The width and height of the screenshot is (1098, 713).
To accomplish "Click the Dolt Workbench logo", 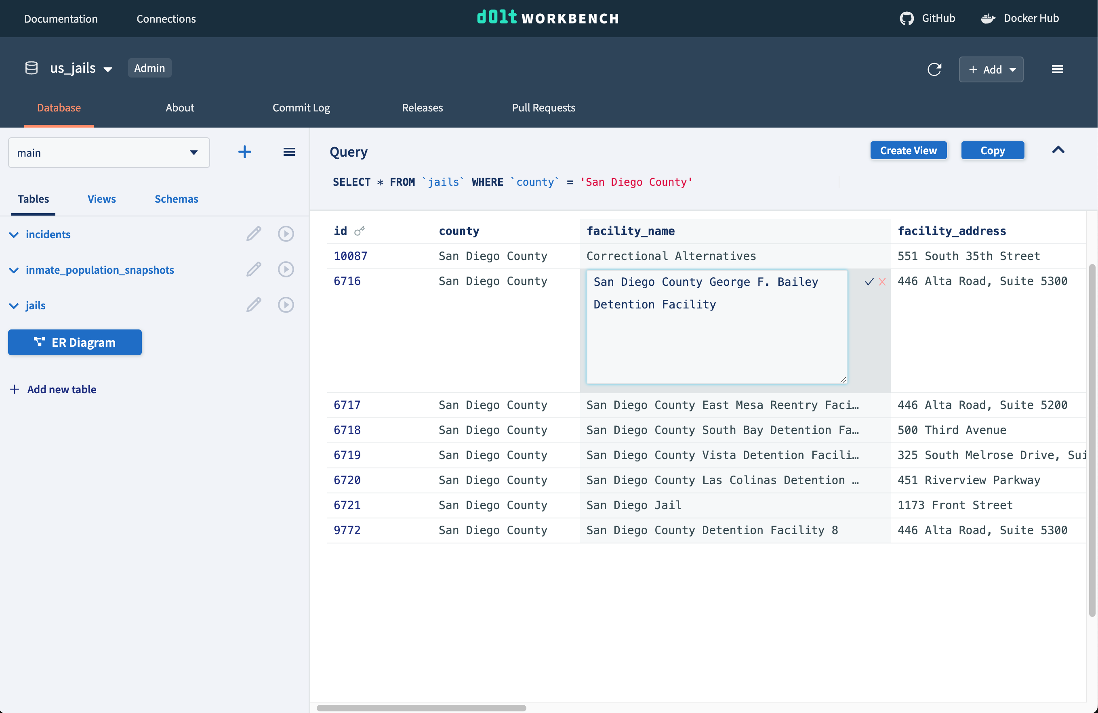I will [548, 17].
